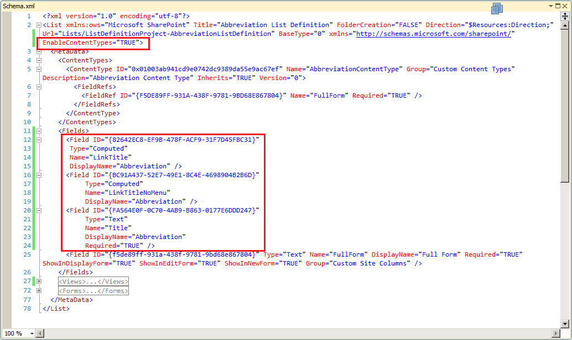Click the EnableContentTypes="TRUE" attribute text
Image resolution: width=572 pixels, height=340 pixels.
91,42
